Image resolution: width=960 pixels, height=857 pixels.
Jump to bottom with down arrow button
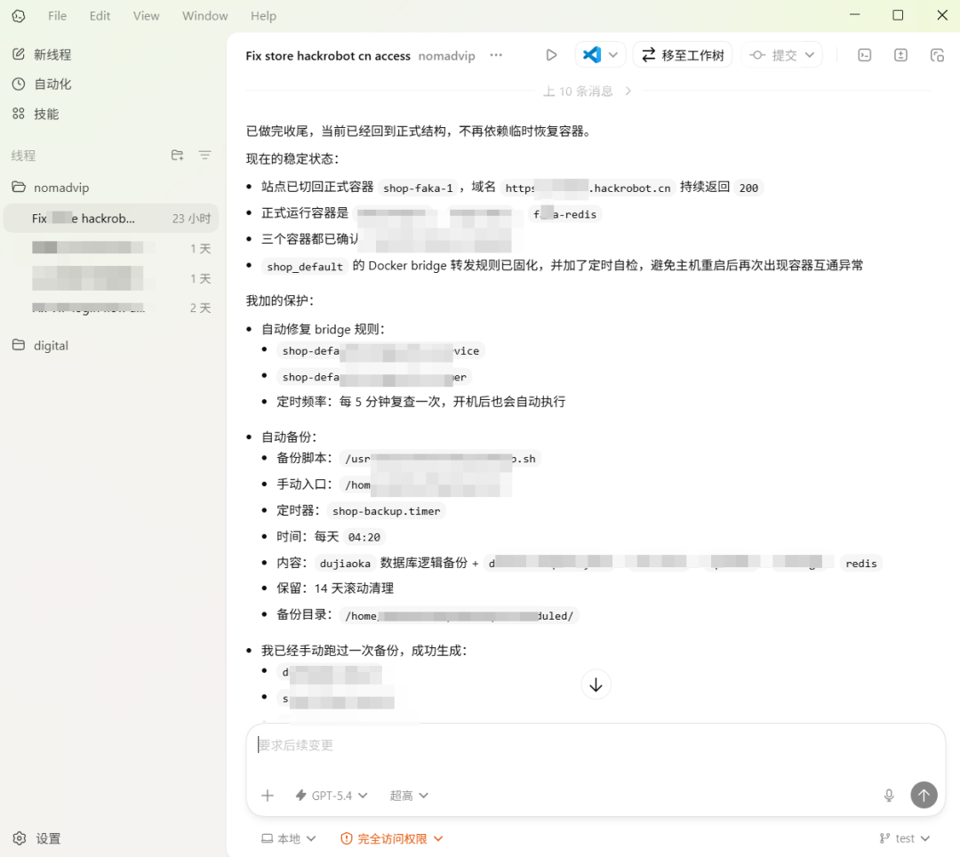tap(596, 685)
